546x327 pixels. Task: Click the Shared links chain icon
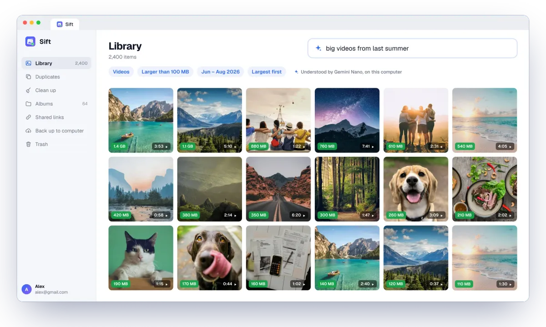tap(28, 117)
